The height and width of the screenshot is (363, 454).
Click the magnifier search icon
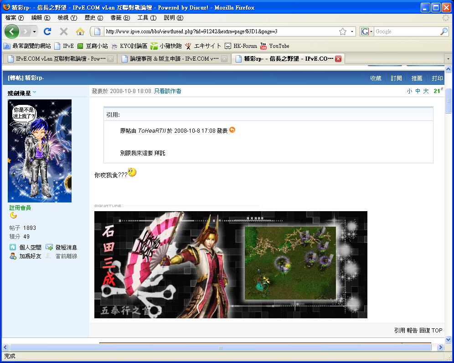(444, 31)
